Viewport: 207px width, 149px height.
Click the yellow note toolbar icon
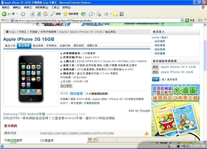115,14
